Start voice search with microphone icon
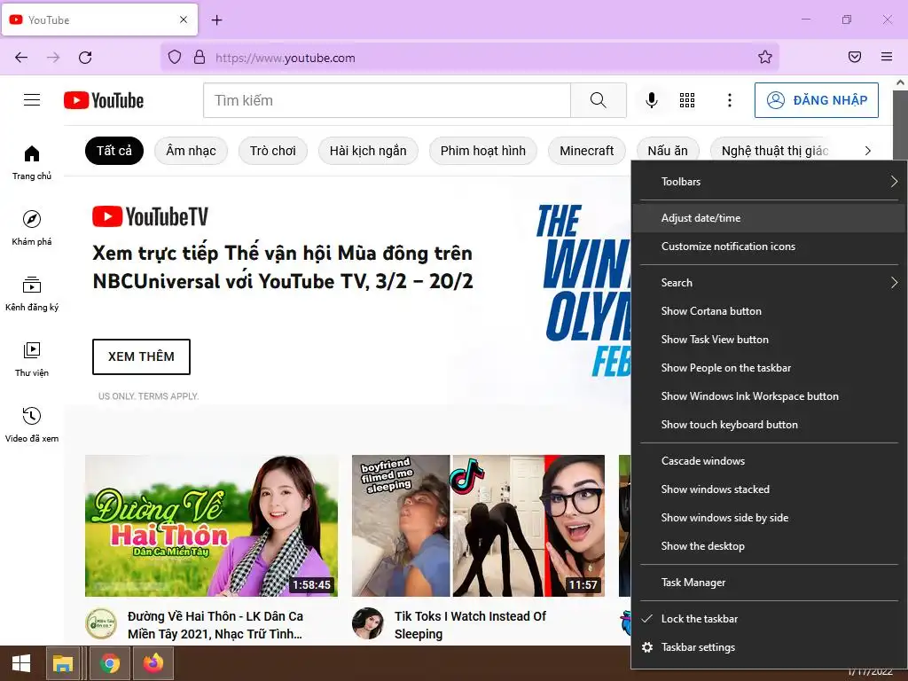Viewport: 908px width, 681px height. pos(652,100)
